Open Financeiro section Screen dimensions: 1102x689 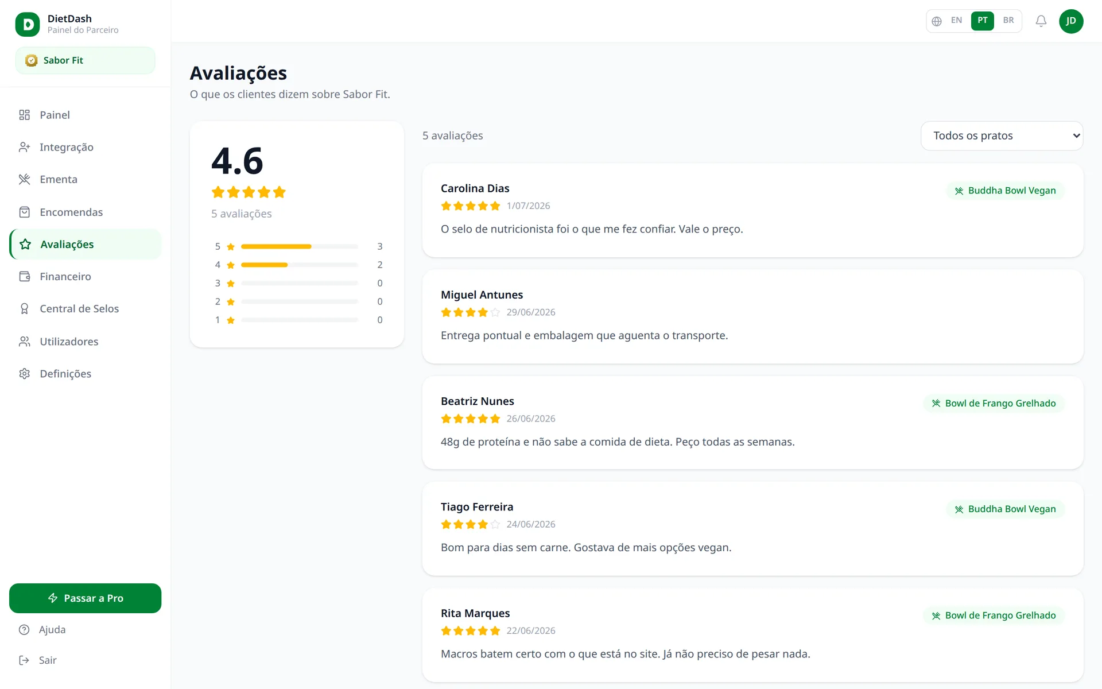coord(85,276)
